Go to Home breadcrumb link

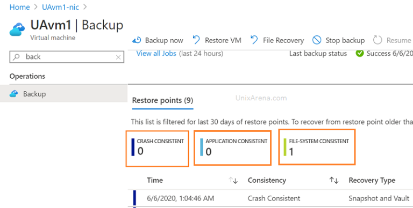pos(19,7)
